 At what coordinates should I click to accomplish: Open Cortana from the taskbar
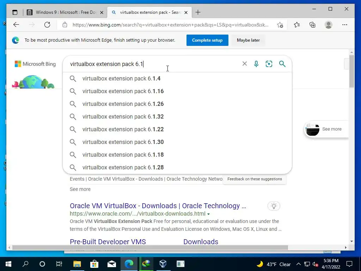(x=42, y=264)
